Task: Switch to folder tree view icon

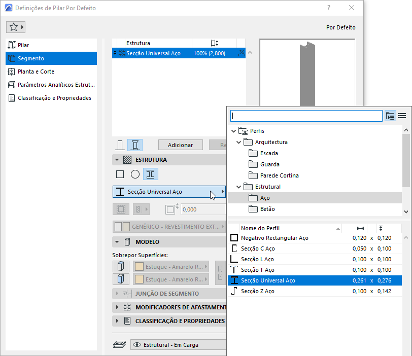Action: point(390,116)
